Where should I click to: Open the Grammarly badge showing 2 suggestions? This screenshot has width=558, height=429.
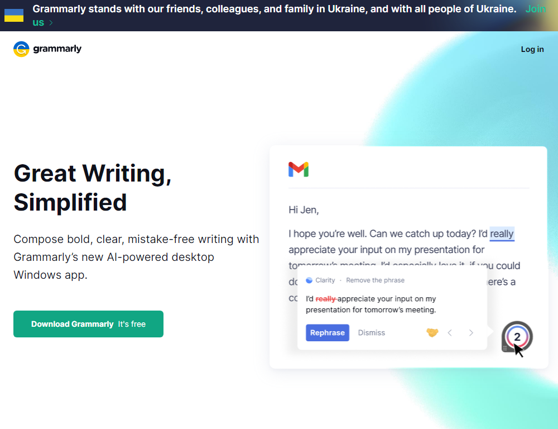(x=517, y=337)
